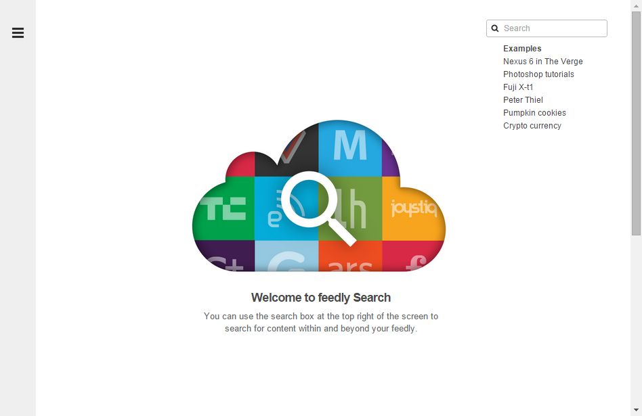Image resolution: width=642 pixels, height=416 pixels.
Task: Focus the Search input field
Action: (x=547, y=28)
